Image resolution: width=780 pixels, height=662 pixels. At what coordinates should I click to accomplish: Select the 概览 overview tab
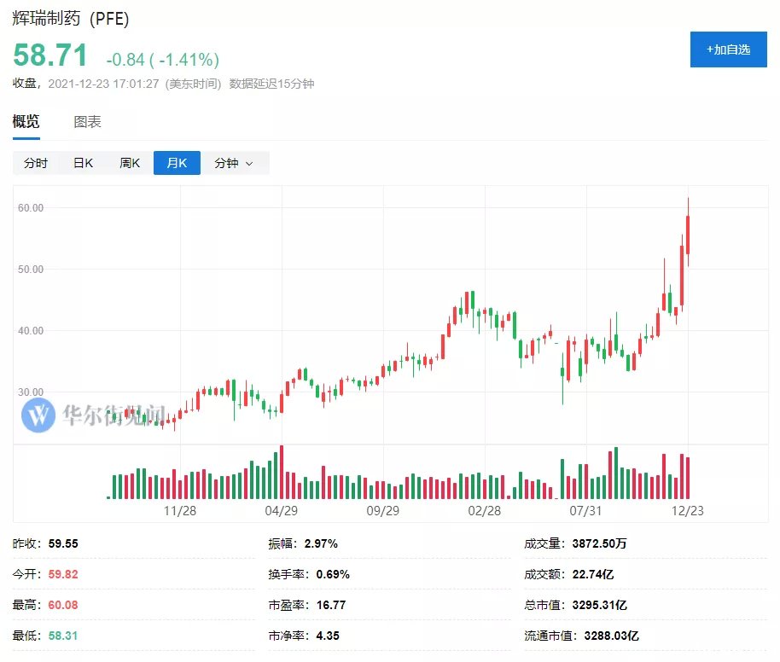click(x=26, y=122)
